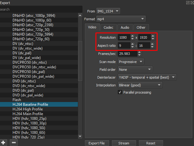Open the Interpolation dropdown
The width and height of the screenshot is (194, 146).
(140, 85)
